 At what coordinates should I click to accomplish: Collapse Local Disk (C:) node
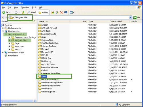pyautogui.click(x=6, y=34)
